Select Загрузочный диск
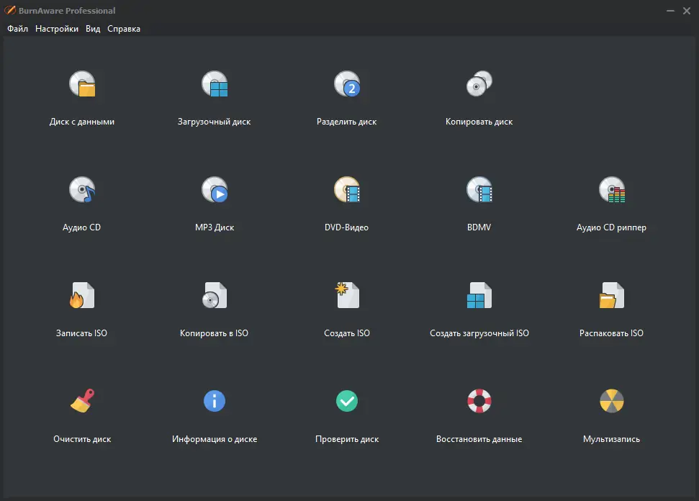Viewport: 699px width, 501px height. tap(215, 97)
